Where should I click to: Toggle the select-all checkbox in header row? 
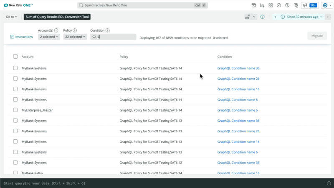[x=15, y=57]
